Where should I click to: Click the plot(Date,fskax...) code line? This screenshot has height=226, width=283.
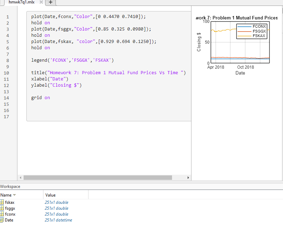pyautogui.click(x=94, y=42)
